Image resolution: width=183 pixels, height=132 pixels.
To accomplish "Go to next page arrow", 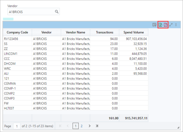I will pyautogui.click(x=89, y=126).
